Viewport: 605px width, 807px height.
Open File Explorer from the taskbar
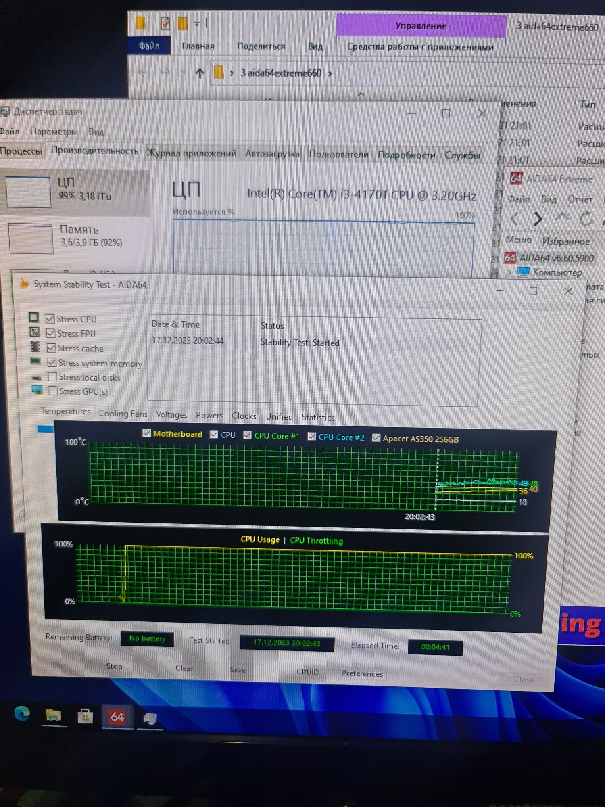point(54,715)
